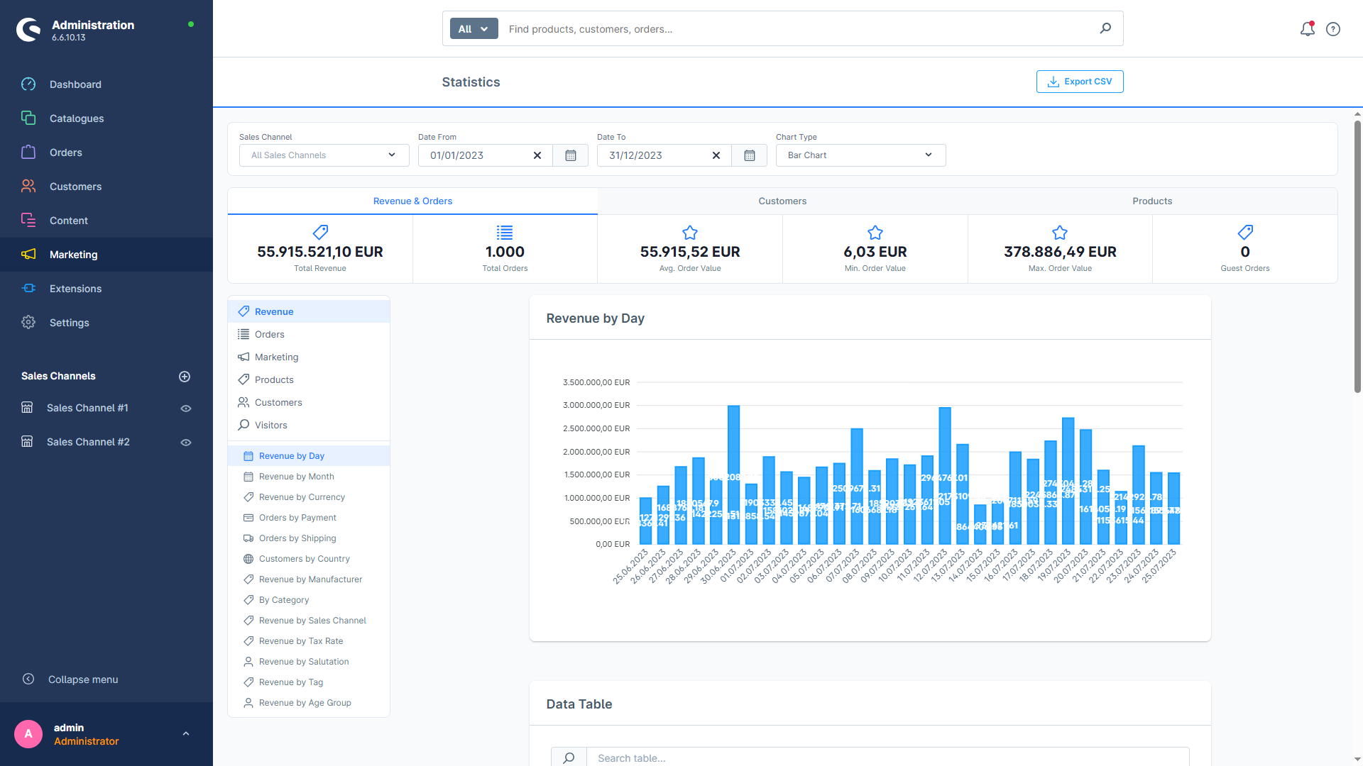This screenshot has width=1363, height=766.
Task: Open the Date From calendar picker icon
Action: pos(570,155)
